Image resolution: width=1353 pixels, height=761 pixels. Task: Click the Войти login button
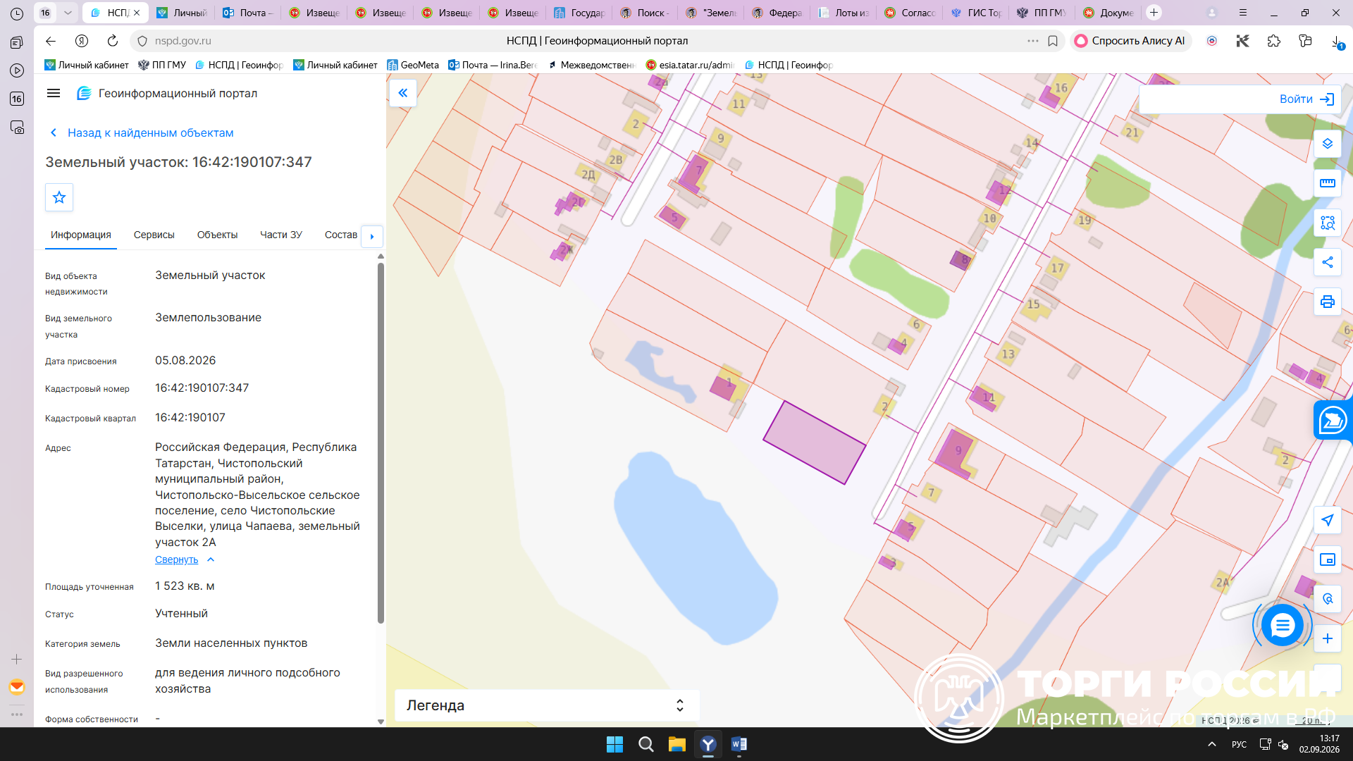tap(1306, 99)
